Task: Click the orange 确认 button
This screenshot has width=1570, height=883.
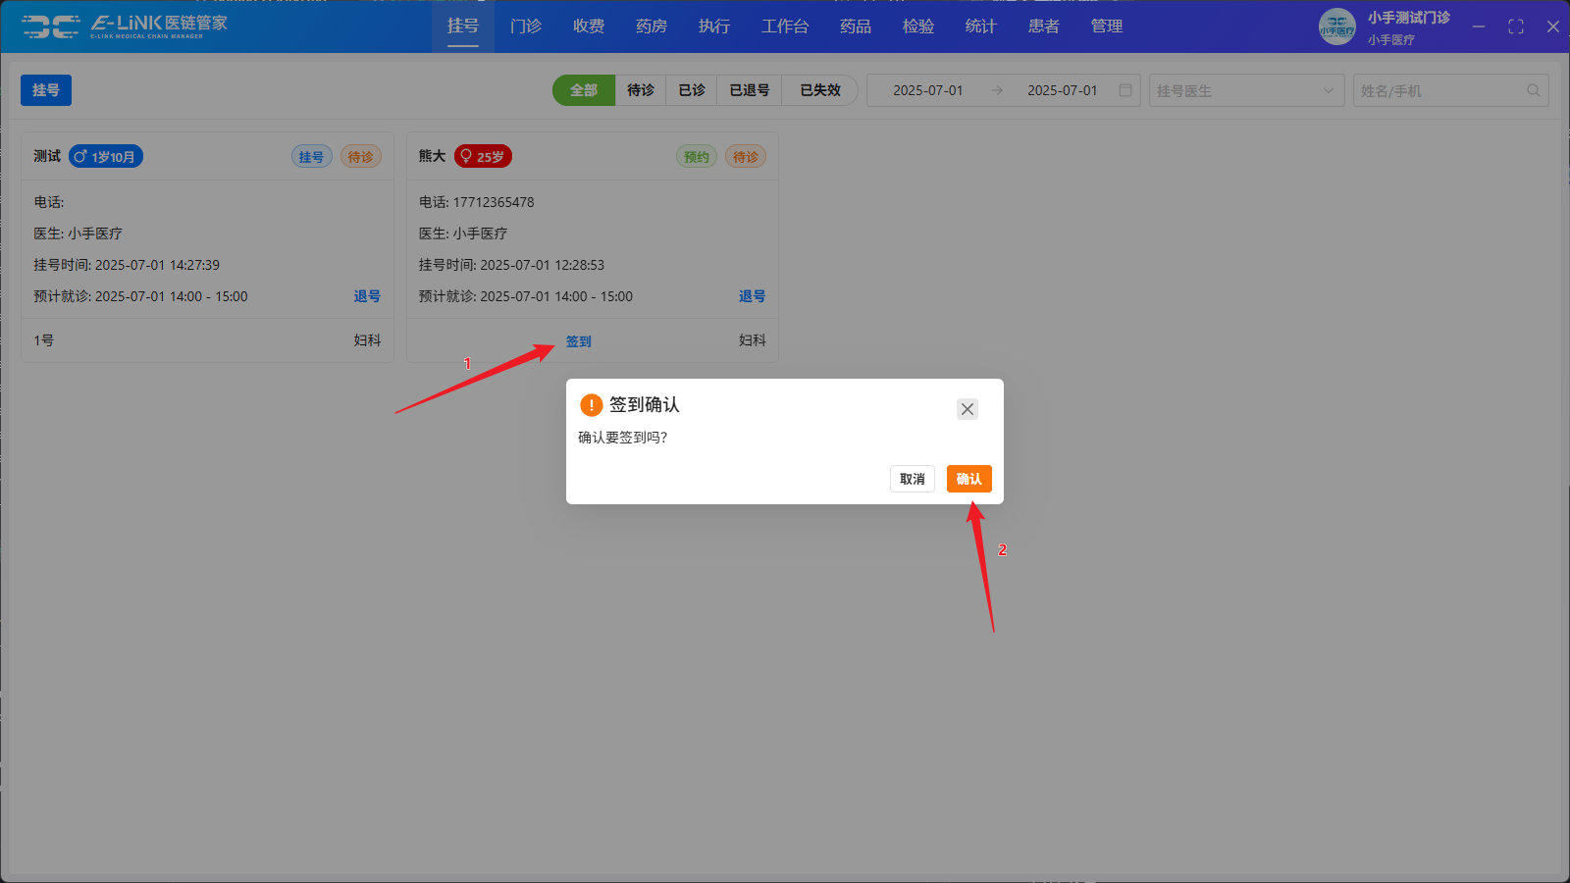Action: (x=968, y=479)
